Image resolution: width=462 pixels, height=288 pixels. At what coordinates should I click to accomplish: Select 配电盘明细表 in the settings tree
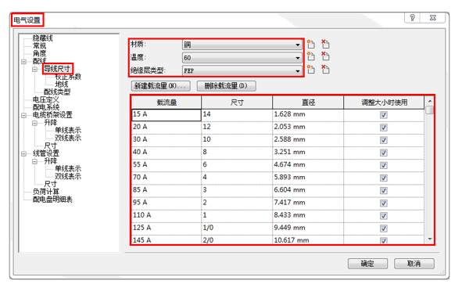(x=52, y=200)
